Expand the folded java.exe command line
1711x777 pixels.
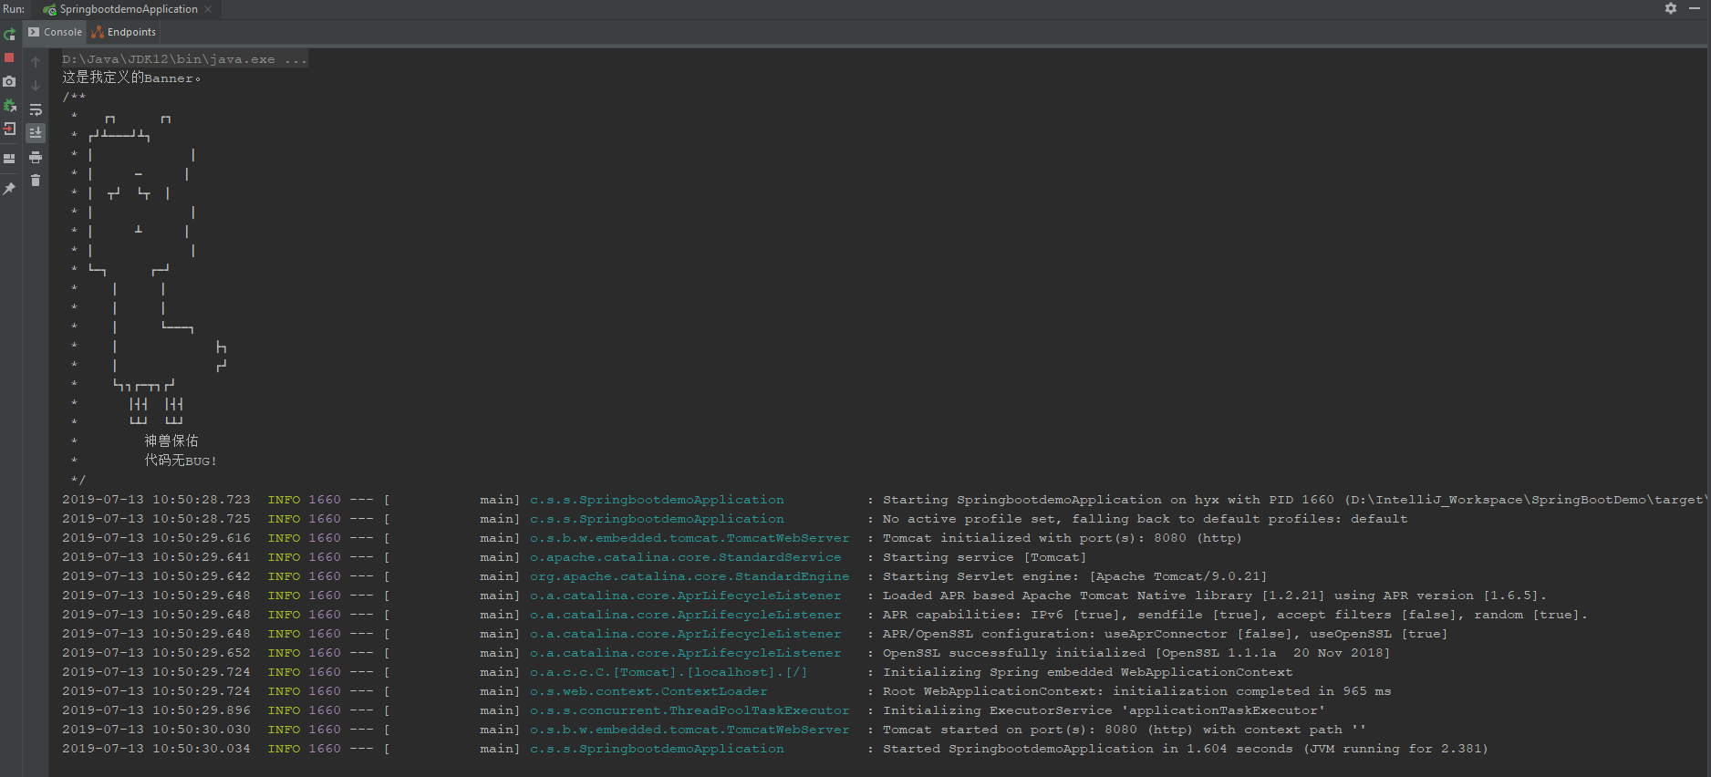185,59
